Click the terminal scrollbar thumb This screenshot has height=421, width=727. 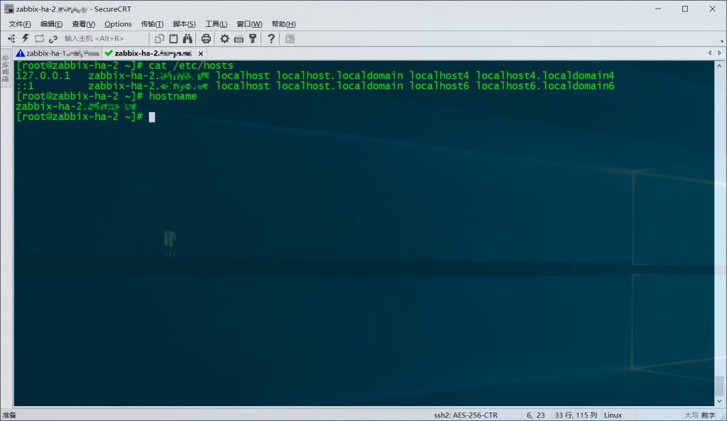point(719,386)
